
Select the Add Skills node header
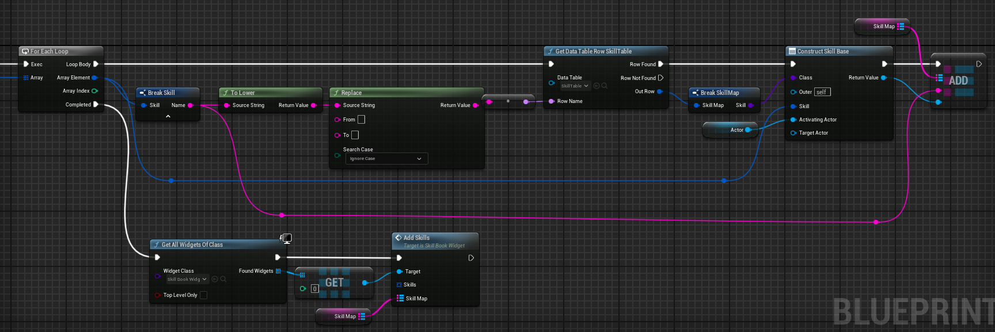point(435,241)
